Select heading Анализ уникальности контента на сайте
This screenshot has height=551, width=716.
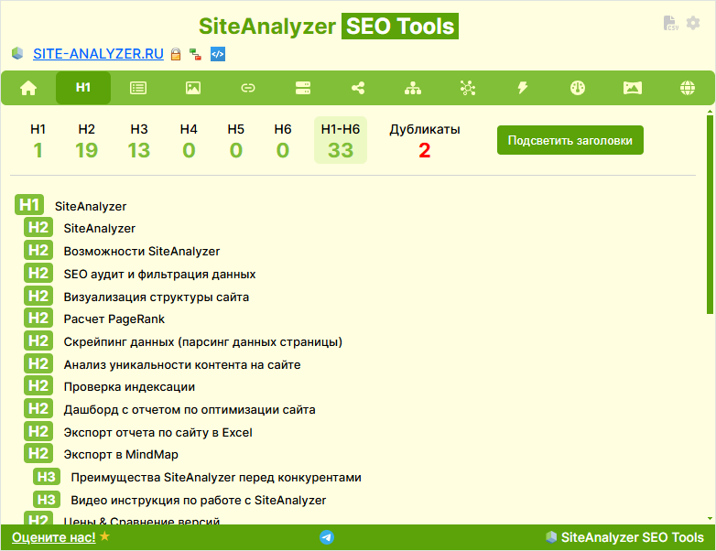(x=182, y=365)
